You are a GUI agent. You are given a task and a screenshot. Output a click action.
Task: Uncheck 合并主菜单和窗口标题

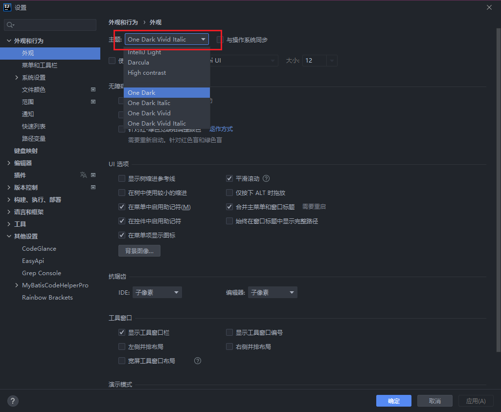pos(229,207)
